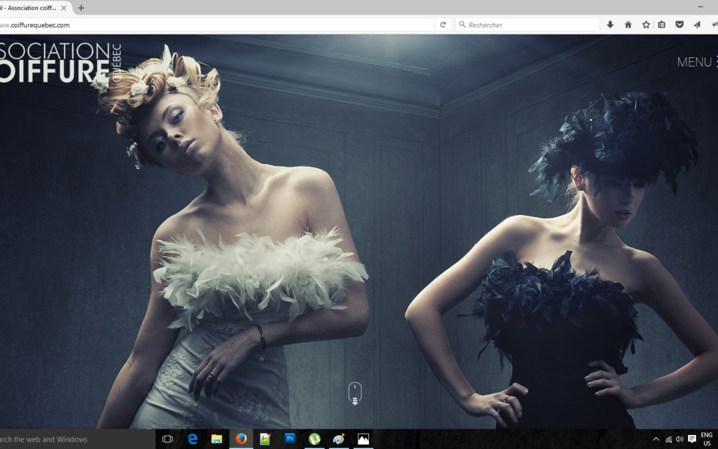Click the scroll-down mouse icon on page
The width and height of the screenshot is (718, 449).
click(x=355, y=392)
